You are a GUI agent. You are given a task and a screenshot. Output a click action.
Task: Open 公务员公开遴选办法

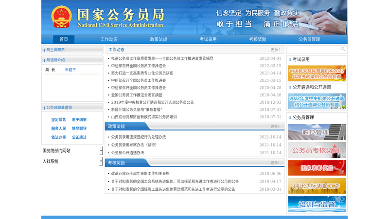[x=127, y=153]
